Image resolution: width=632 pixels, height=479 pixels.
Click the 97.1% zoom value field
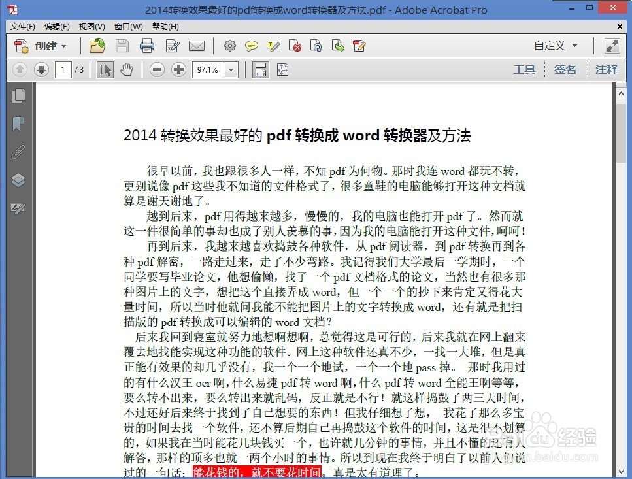[208, 70]
